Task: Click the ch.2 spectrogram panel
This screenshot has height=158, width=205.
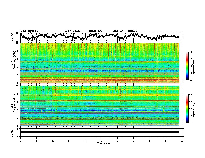Action: tap(100, 106)
